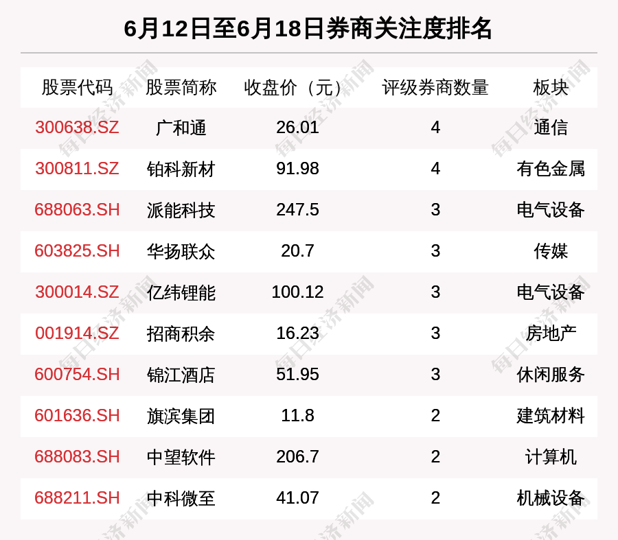This screenshot has width=618, height=540.
Task: Click closing price 247.5
Action: 297,209
